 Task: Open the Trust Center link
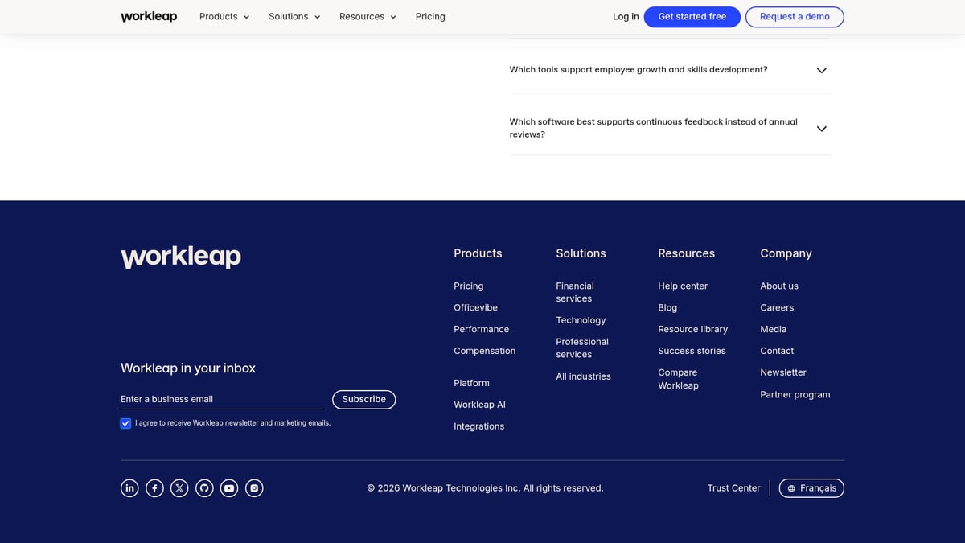click(x=733, y=488)
